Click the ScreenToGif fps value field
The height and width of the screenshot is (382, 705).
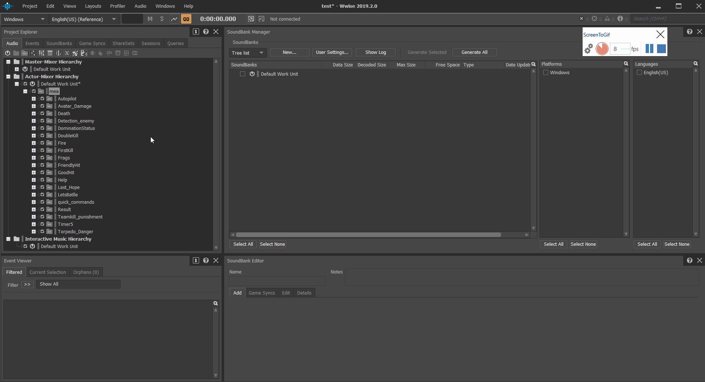pos(619,49)
